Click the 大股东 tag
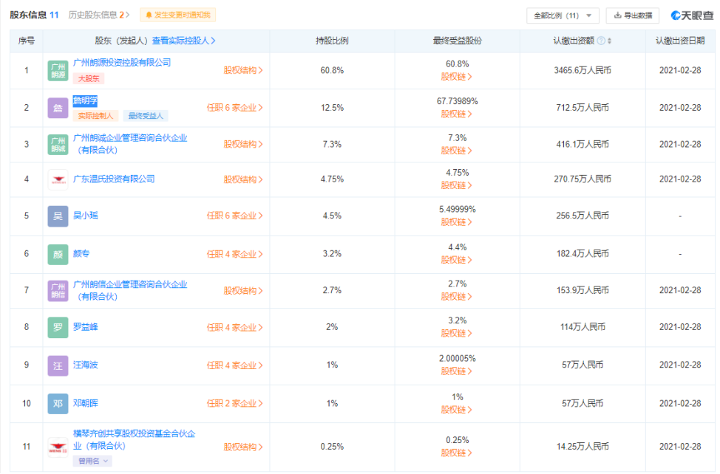The width and height of the screenshot is (720, 474). click(x=89, y=79)
